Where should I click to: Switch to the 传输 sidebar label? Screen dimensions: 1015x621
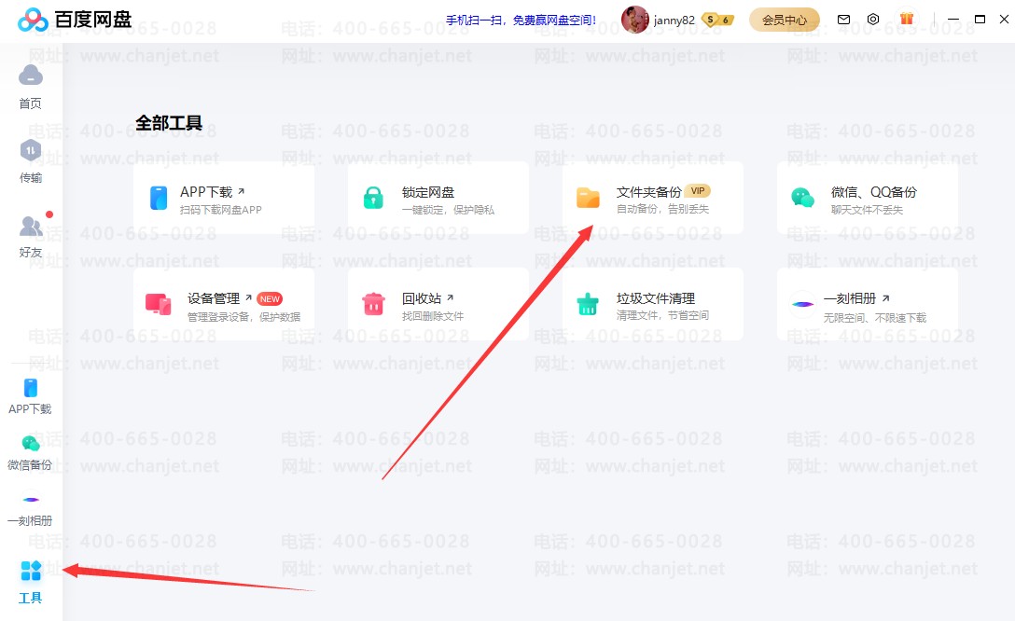click(x=31, y=177)
